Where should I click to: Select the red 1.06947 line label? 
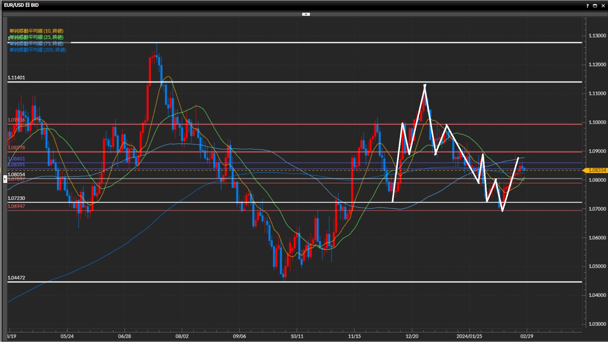(16, 206)
